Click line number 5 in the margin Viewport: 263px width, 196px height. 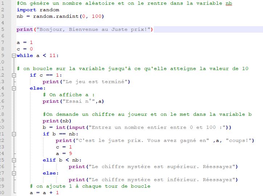pyautogui.click(x=3, y=29)
